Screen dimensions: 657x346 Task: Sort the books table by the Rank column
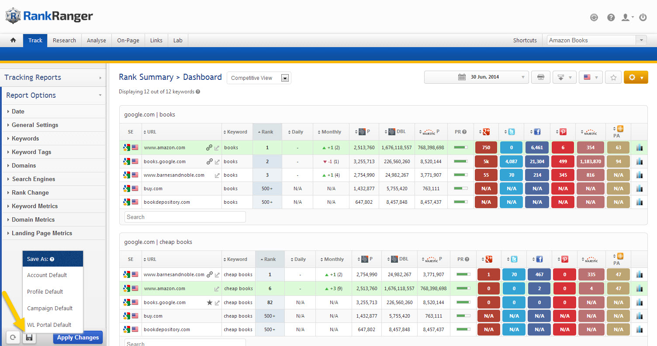[x=267, y=132]
